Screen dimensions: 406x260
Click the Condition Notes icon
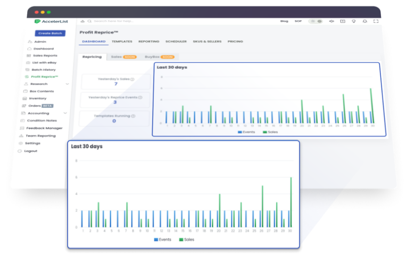(x=22, y=120)
